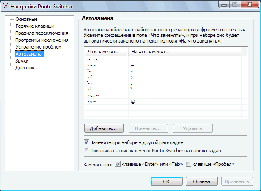Select the '~ autocorrect row
This screenshot has width=261, height=191.
tap(163, 83)
